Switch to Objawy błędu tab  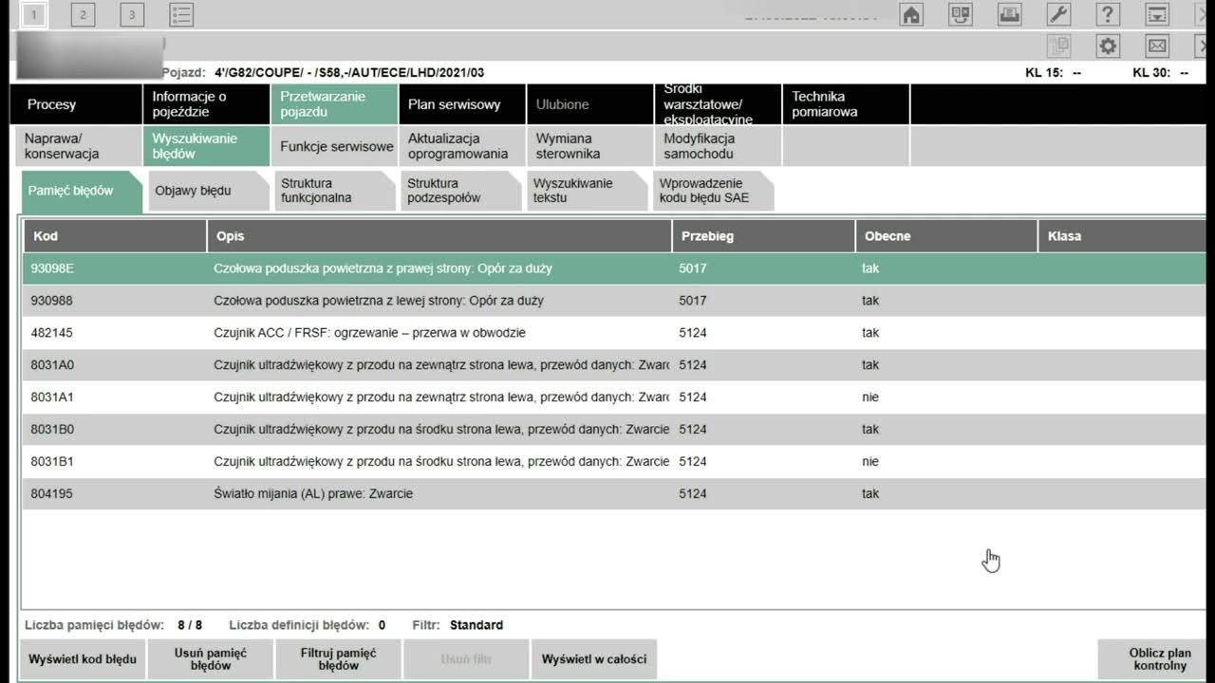pyautogui.click(x=208, y=191)
